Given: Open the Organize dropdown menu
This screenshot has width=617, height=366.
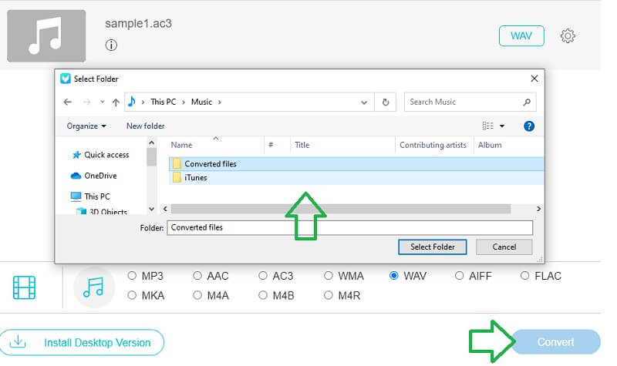Looking at the screenshot, I should pyautogui.click(x=86, y=126).
